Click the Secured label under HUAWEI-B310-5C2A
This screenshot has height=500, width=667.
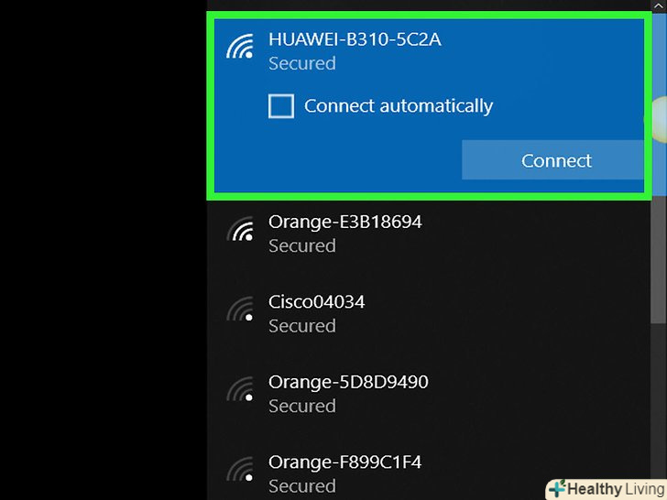click(302, 63)
